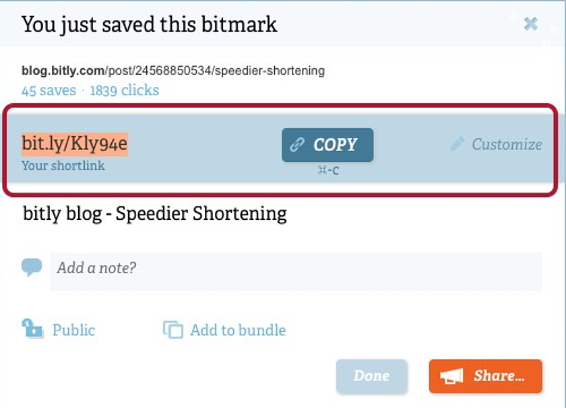Click the pencil icon beside Customize
The width and height of the screenshot is (566, 408).
(458, 144)
